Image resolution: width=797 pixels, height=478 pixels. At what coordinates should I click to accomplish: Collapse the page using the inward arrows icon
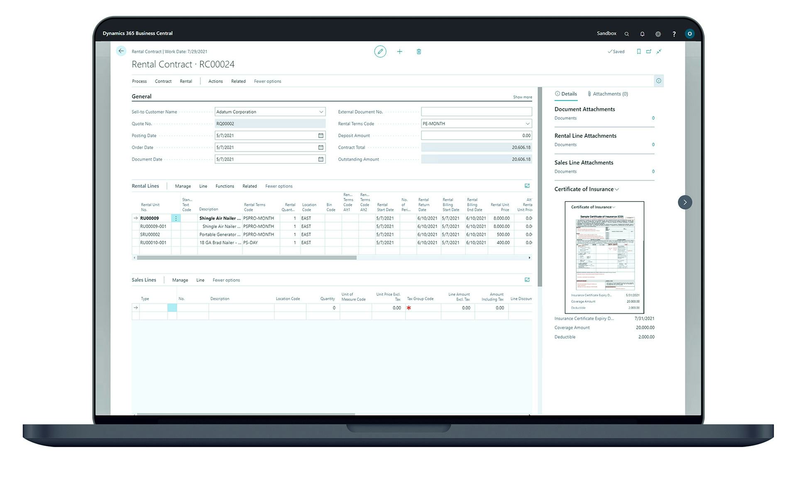[x=659, y=51]
